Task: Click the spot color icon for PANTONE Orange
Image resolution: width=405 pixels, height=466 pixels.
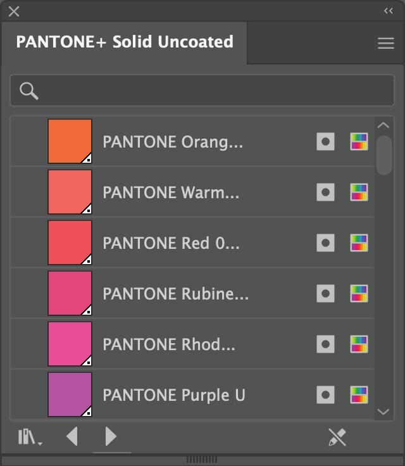Action: click(x=325, y=141)
